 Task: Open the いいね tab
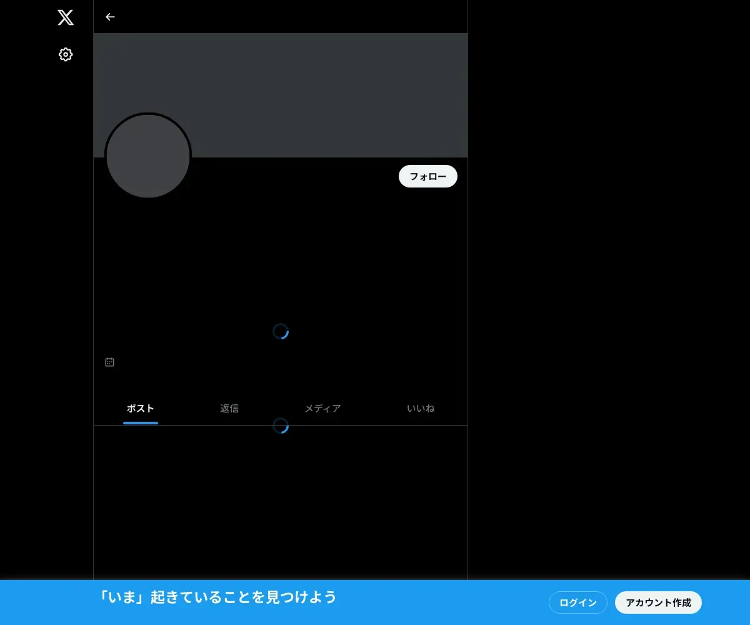(421, 409)
